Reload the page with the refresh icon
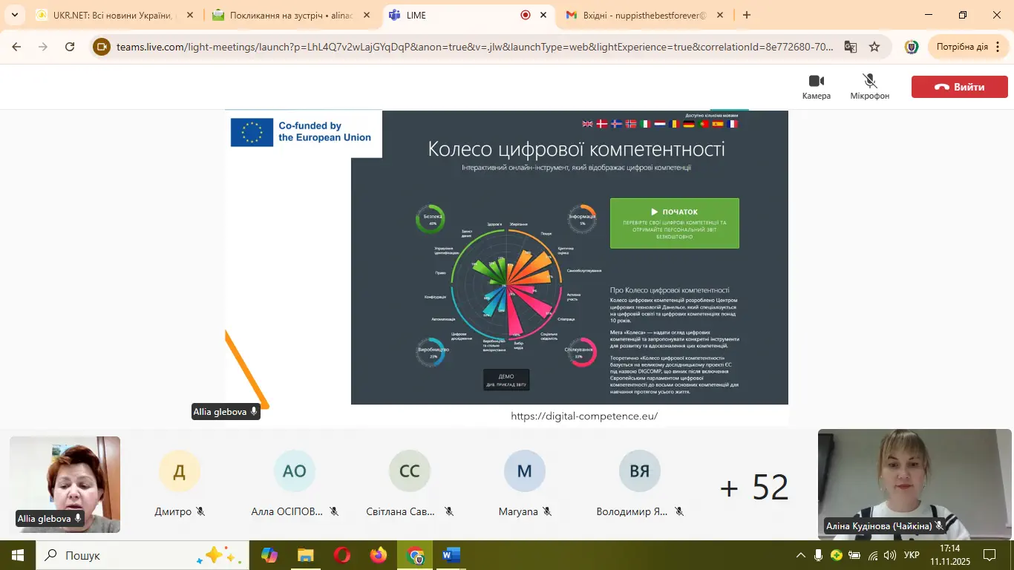This screenshot has width=1014, height=570. coord(70,47)
